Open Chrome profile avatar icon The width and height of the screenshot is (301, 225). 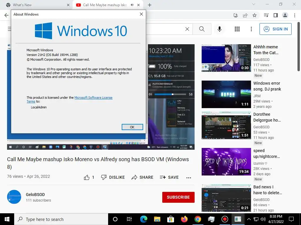tap(285, 15)
